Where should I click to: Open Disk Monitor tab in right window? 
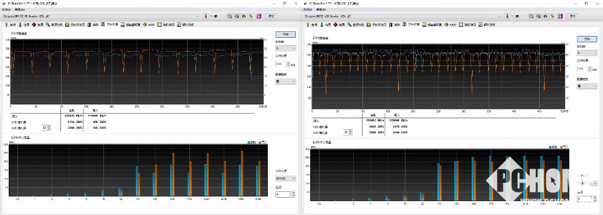click(x=432, y=24)
